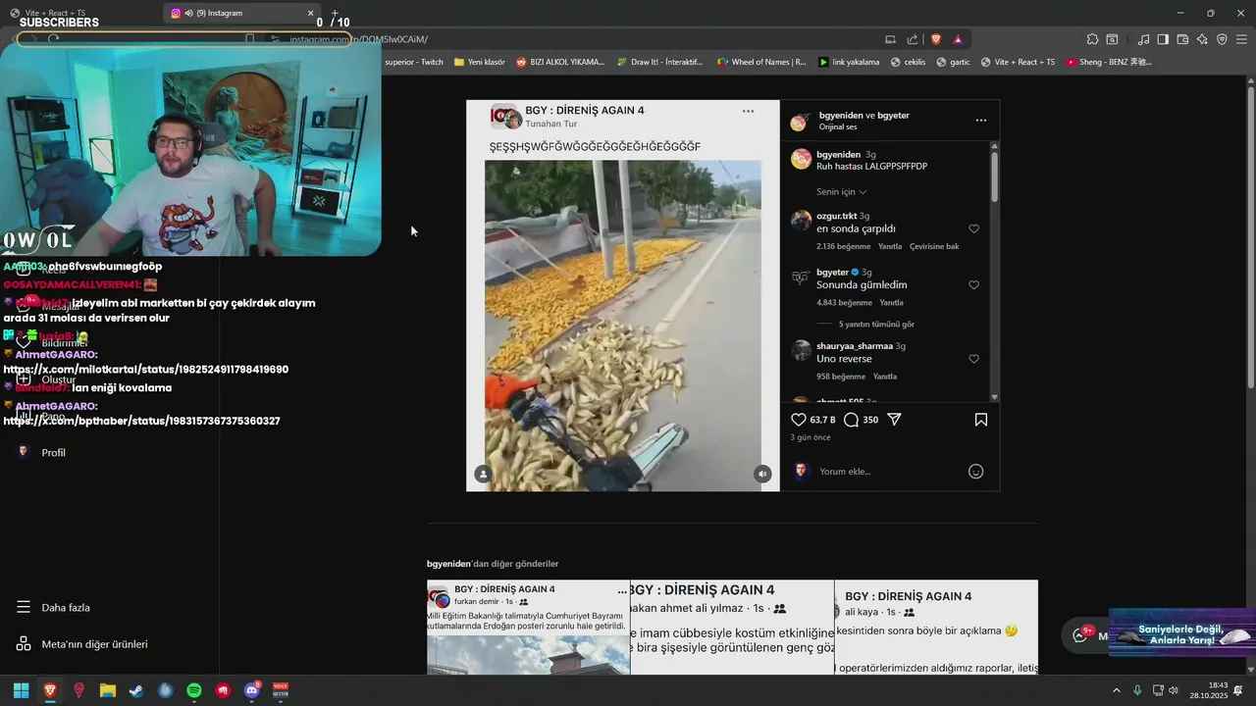
Task: Share this page via the address bar share icon
Action: (x=913, y=39)
